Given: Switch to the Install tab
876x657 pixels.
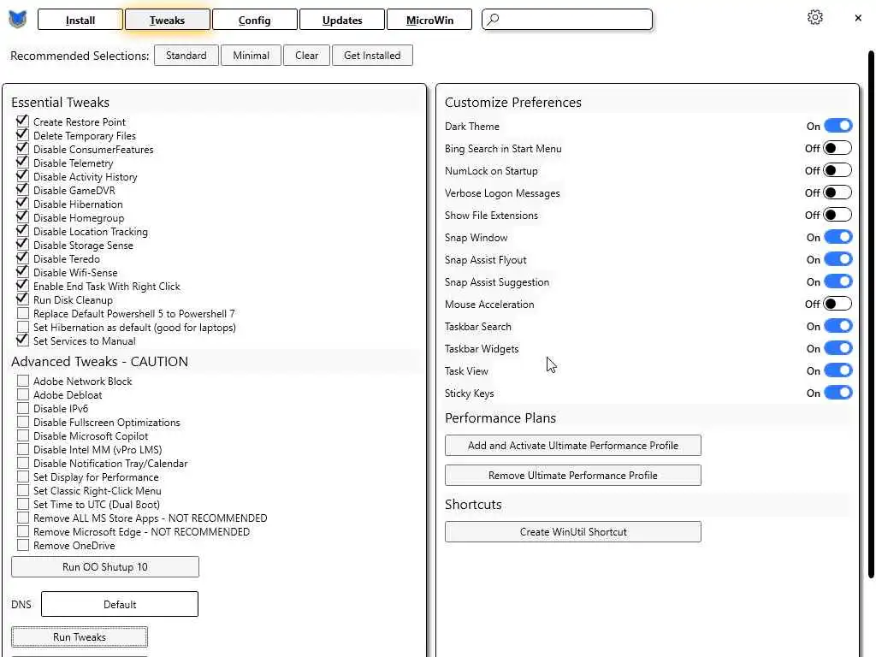Looking at the screenshot, I should point(80,21).
